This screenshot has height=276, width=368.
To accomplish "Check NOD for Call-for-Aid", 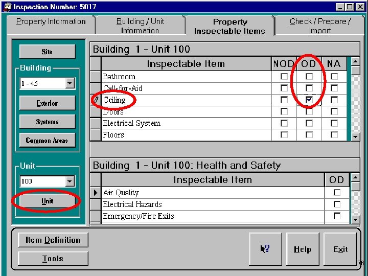I will [x=284, y=88].
